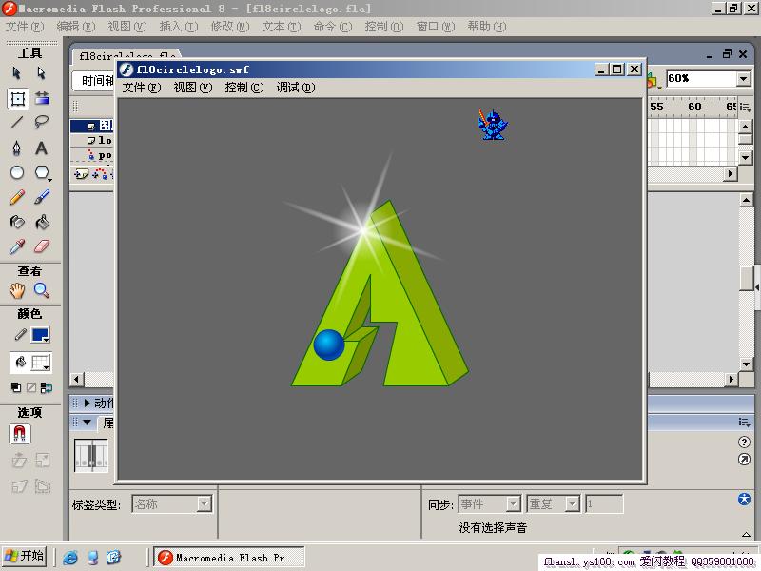The height and width of the screenshot is (571, 761).
Task: Open Control menu in SWF preview window
Action: (x=244, y=88)
